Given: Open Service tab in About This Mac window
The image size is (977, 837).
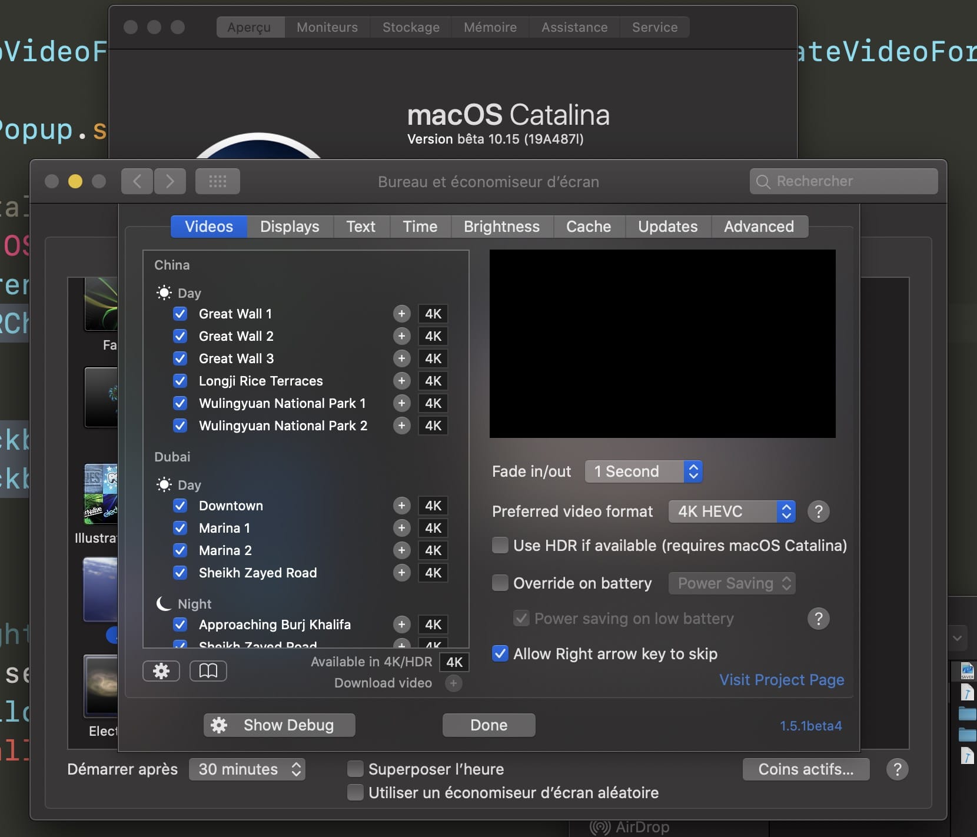Looking at the screenshot, I should pyautogui.click(x=655, y=27).
